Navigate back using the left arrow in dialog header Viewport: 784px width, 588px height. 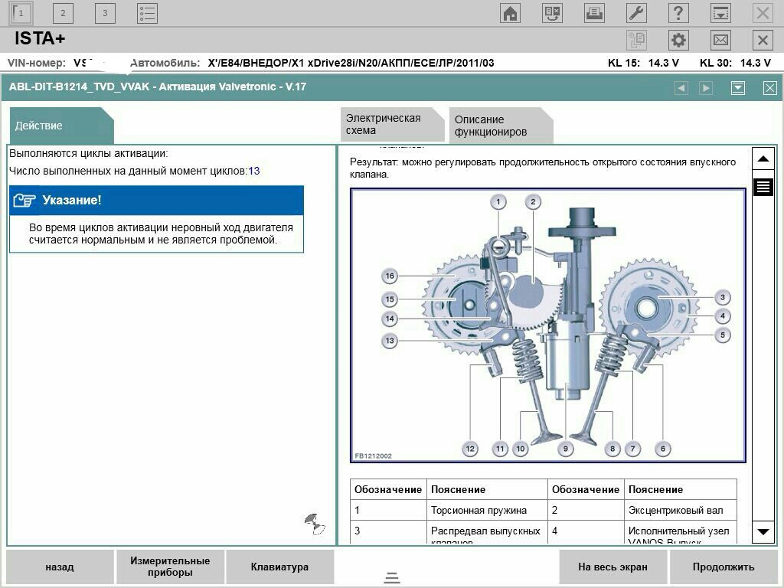681,88
